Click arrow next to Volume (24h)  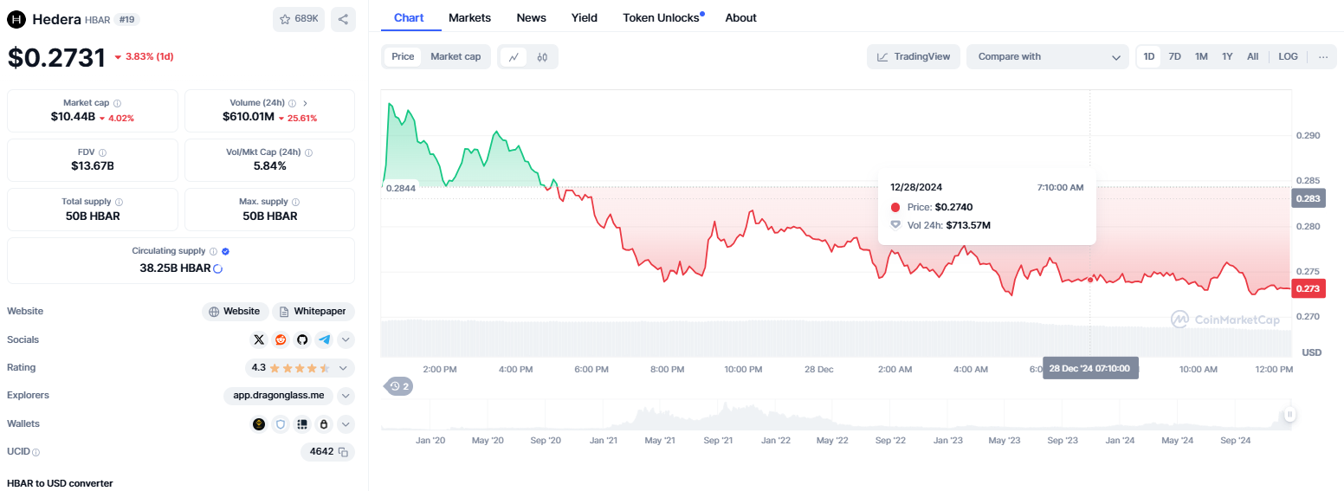(305, 103)
